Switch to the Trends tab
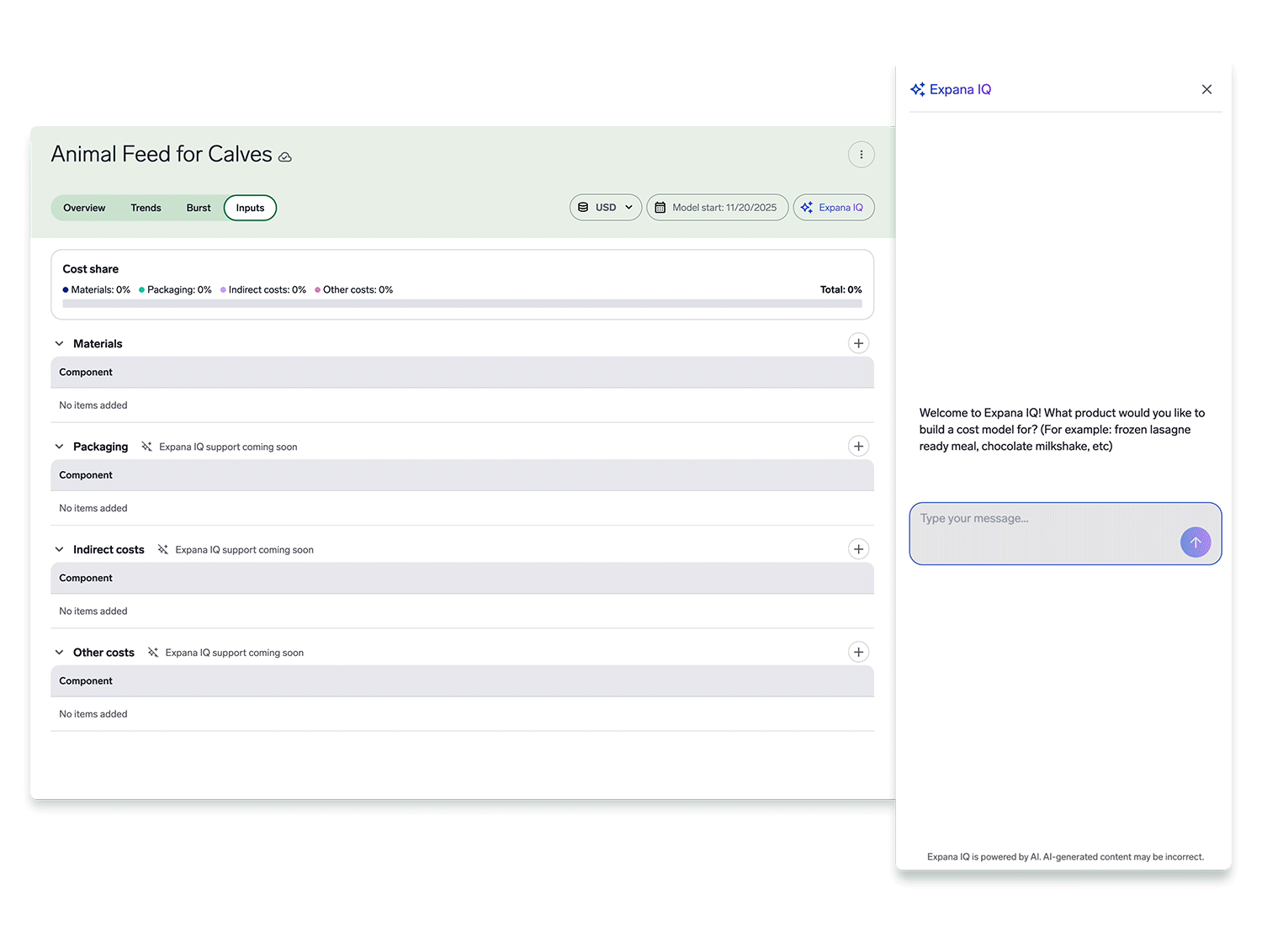Image resolution: width=1262 pixels, height=926 pixels. 146,208
